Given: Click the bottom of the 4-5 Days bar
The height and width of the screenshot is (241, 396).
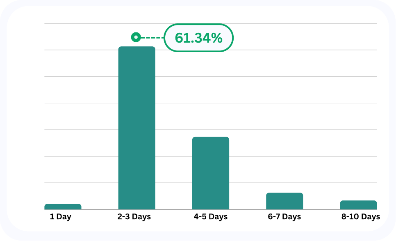Looking at the screenshot, I should click(x=211, y=208).
